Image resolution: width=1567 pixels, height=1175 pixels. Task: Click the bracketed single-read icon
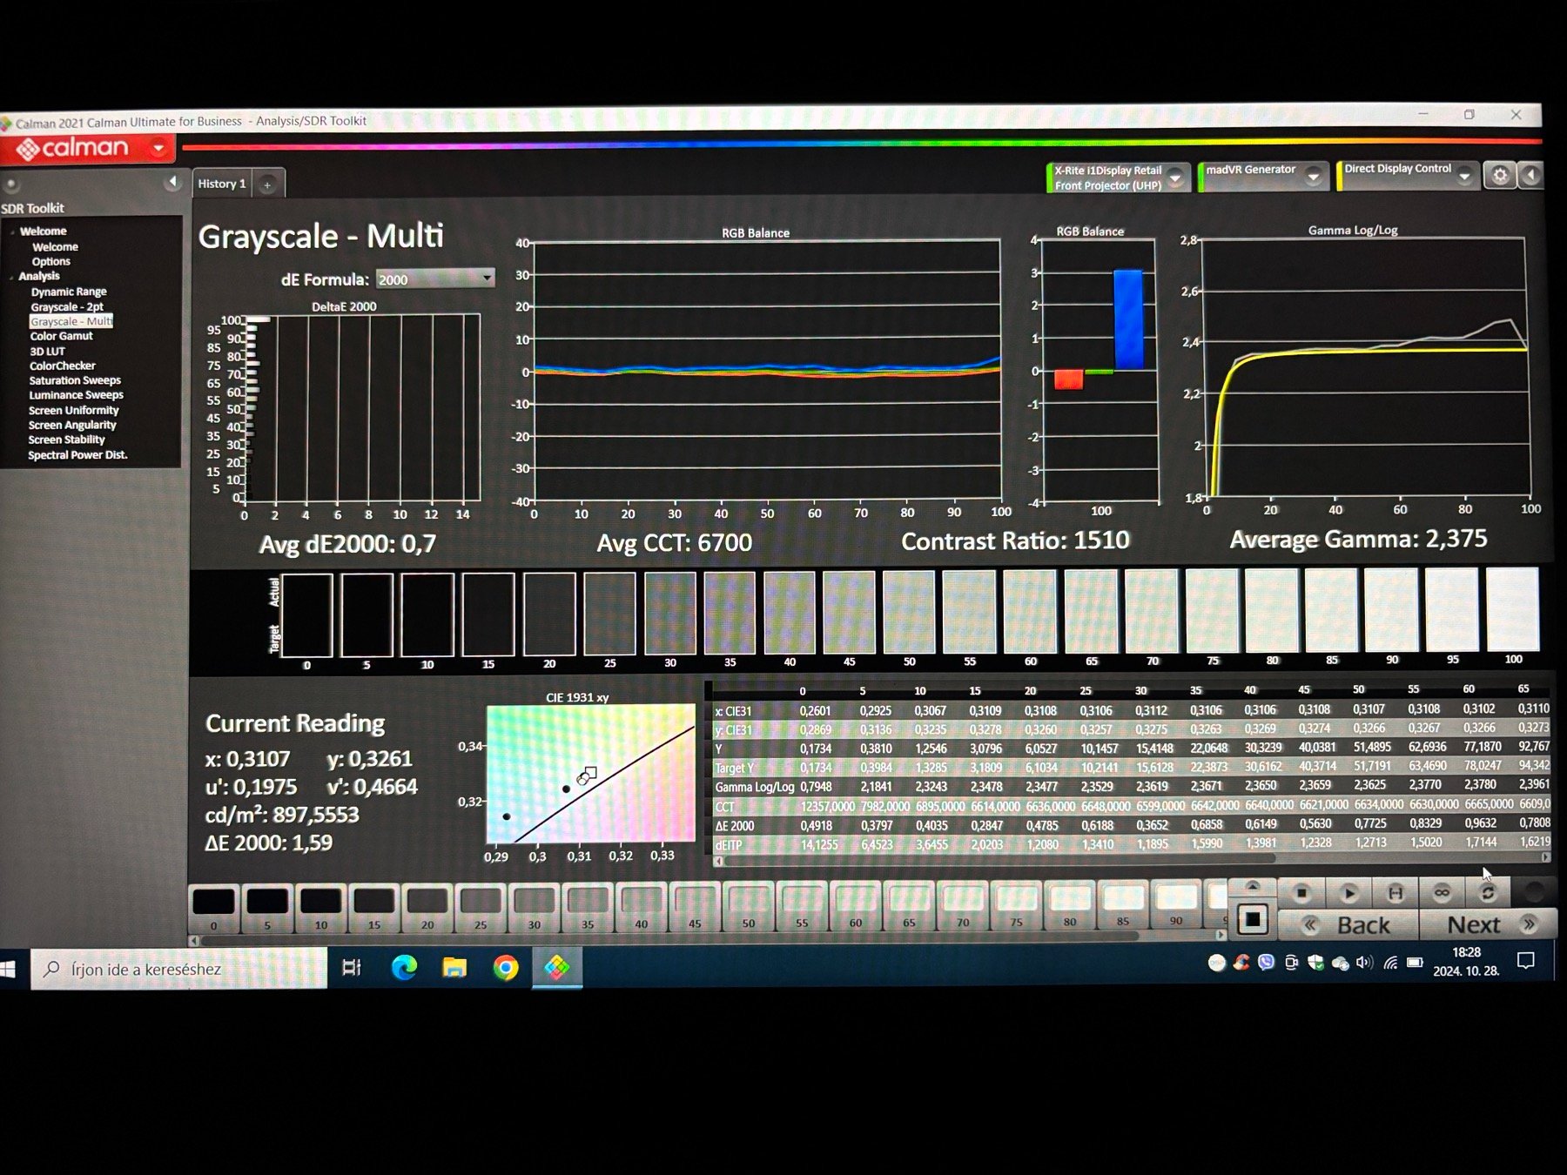1396,893
